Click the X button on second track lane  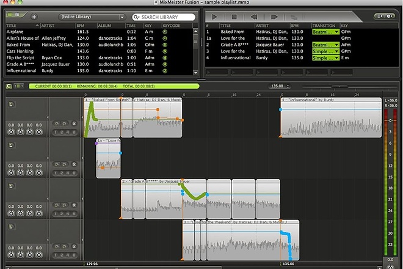74,164
